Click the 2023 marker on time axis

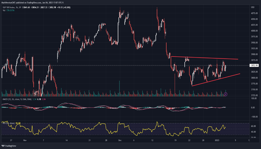pos(217,140)
